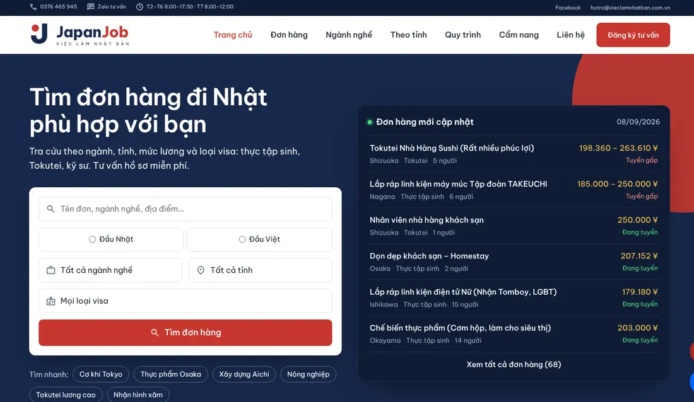Select the Thực phẩm Osaka quick search chip

click(x=170, y=374)
